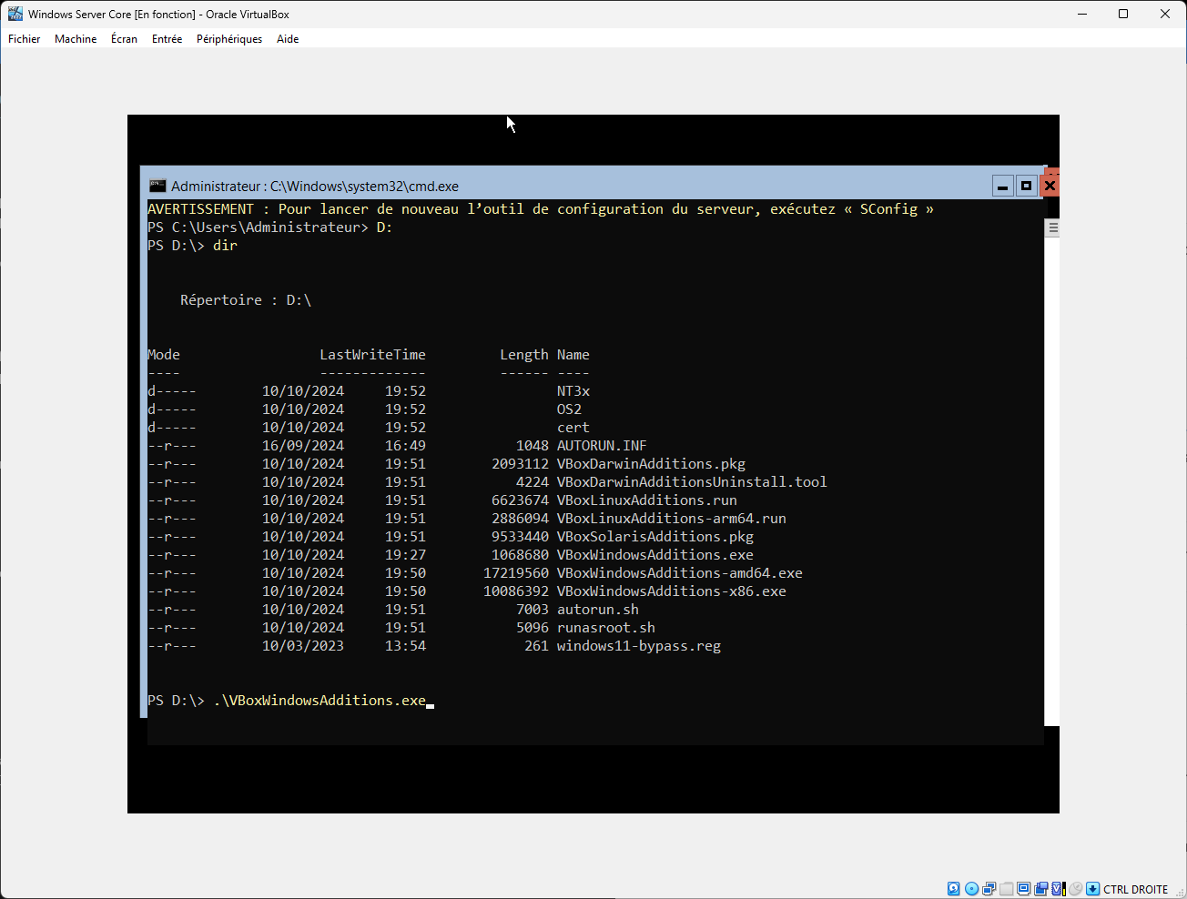
Task: Click runasroot.sh in the listing
Action: (606, 628)
